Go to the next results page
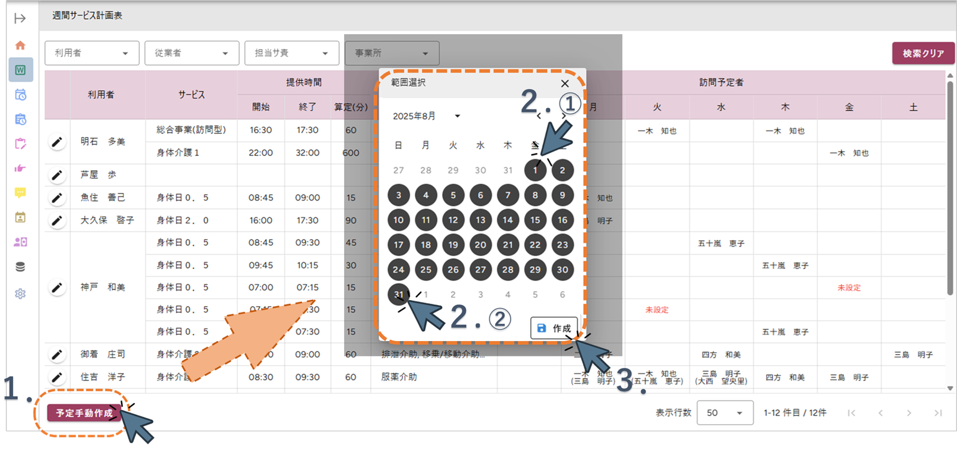This screenshot has width=957, height=459. tap(909, 413)
